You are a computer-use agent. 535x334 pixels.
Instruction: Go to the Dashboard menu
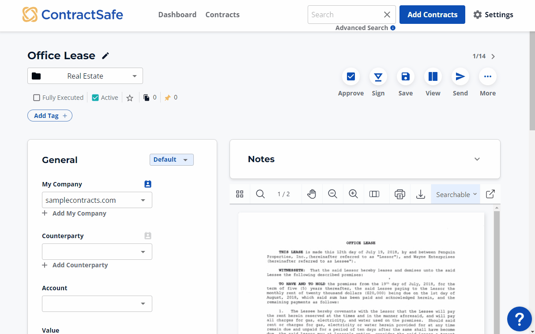(177, 15)
